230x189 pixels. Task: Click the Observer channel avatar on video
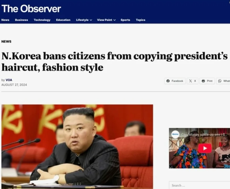175,134
